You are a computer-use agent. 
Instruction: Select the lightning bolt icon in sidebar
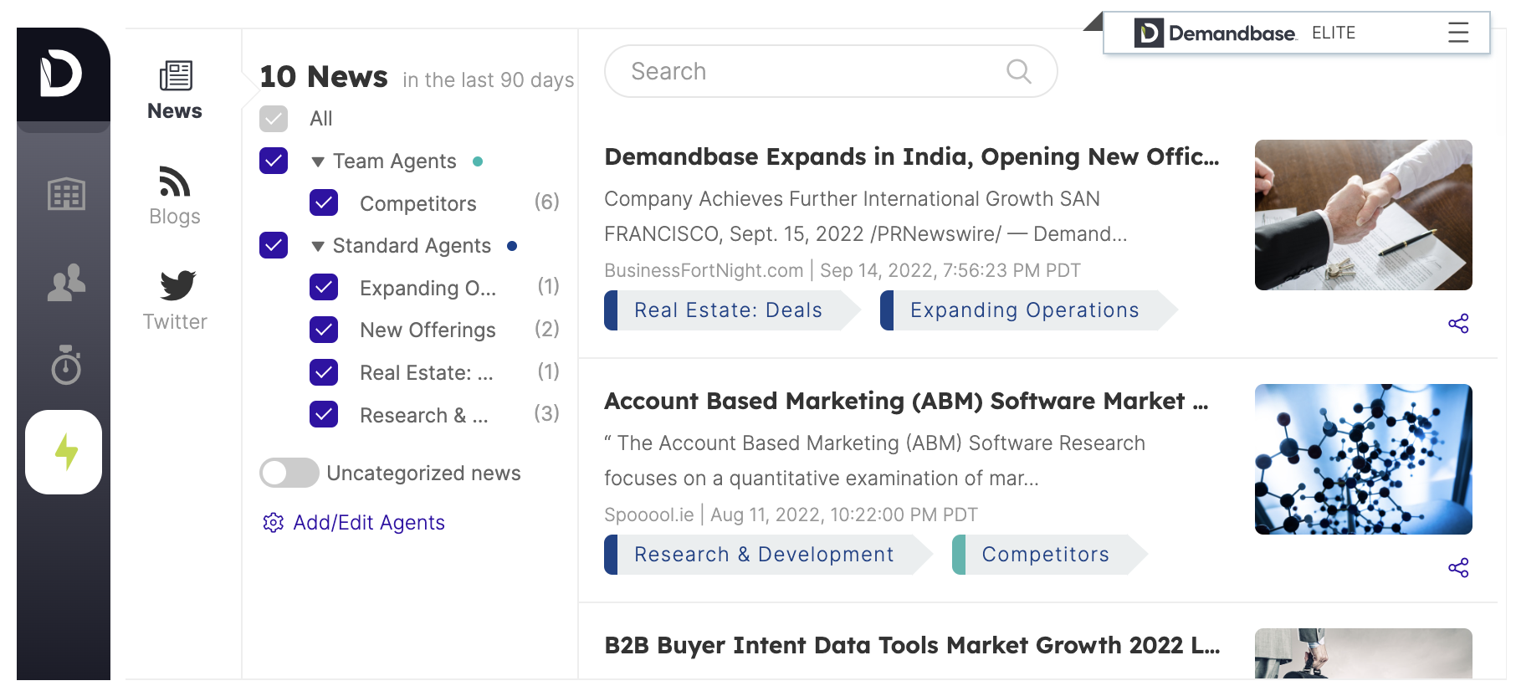click(x=66, y=453)
